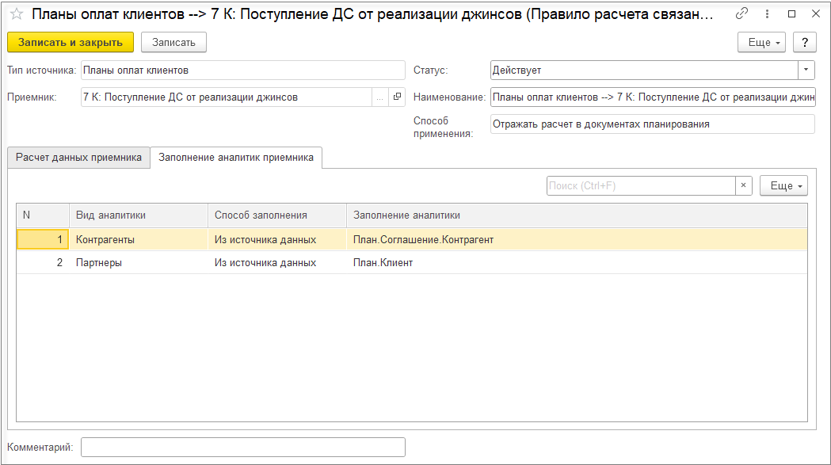Screen dimensions: 831x465
Task: Click План.Соглашение.Контрагент cell
Action: tap(578, 240)
